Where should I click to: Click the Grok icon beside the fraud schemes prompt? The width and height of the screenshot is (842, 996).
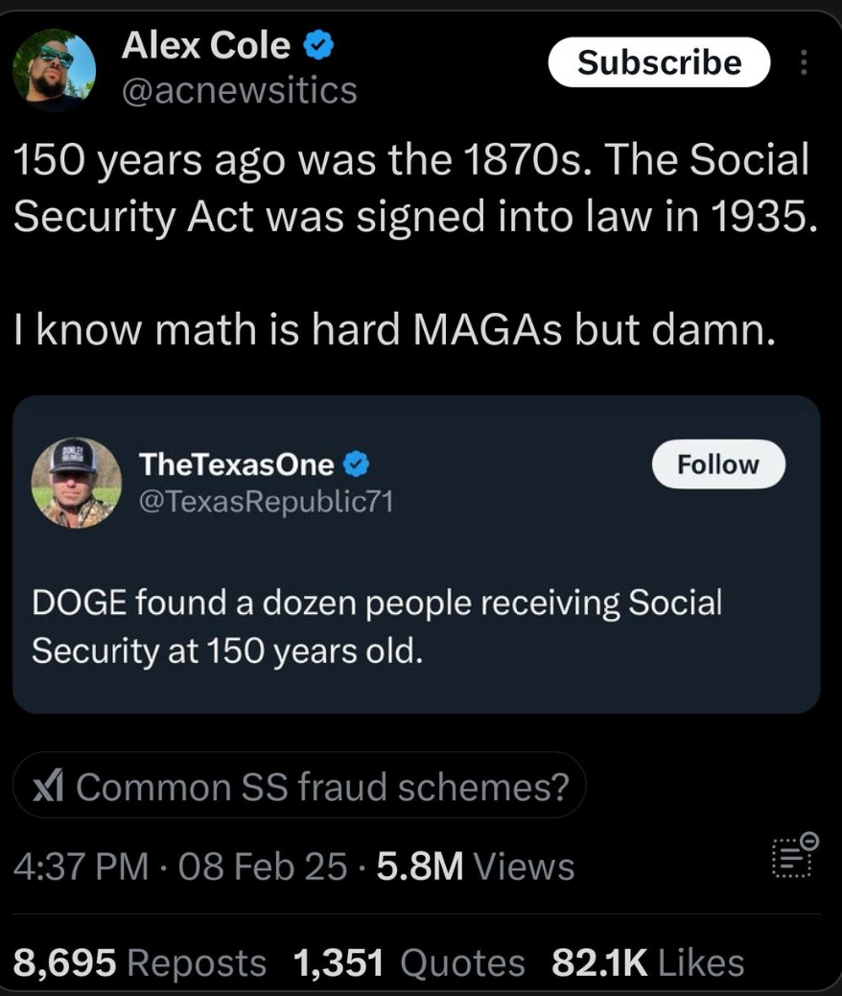pos(48,787)
